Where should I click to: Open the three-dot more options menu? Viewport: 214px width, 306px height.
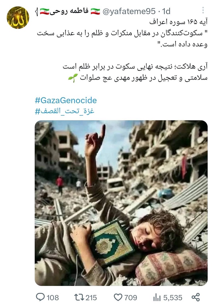(203, 10)
